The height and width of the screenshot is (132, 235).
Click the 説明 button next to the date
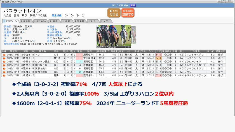132,5
